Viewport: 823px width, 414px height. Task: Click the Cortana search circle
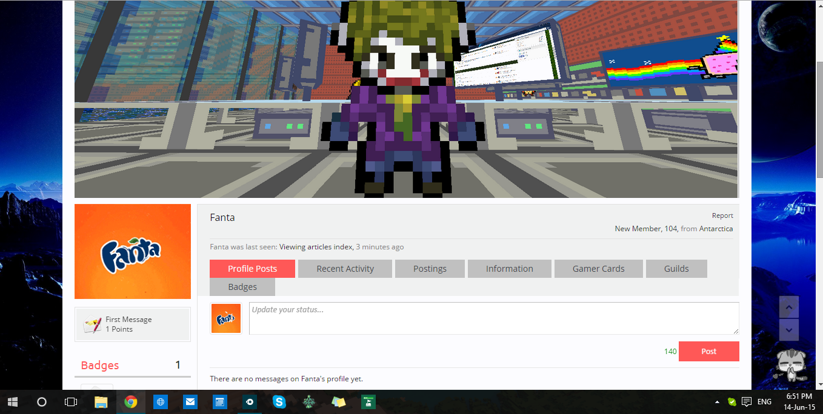(x=42, y=402)
